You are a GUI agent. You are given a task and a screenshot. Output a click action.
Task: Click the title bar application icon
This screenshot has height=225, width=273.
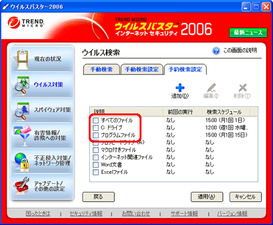[x=6, y=7]
